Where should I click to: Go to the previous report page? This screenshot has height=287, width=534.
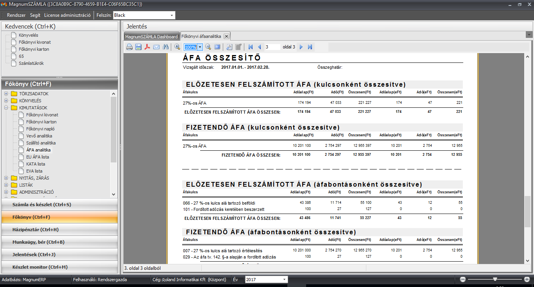click(259, 47)
